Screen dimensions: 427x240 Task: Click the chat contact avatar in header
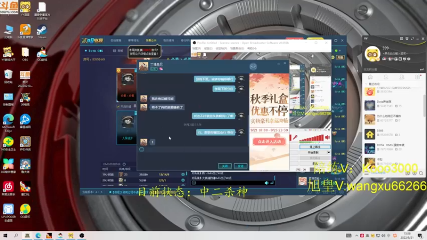point(144,66)
